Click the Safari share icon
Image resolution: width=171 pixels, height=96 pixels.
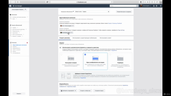(152, 2)
